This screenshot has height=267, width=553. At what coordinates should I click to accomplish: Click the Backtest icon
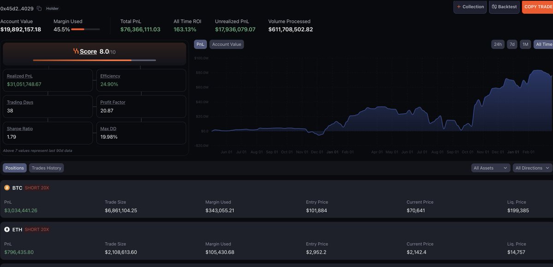click(494, 7)
